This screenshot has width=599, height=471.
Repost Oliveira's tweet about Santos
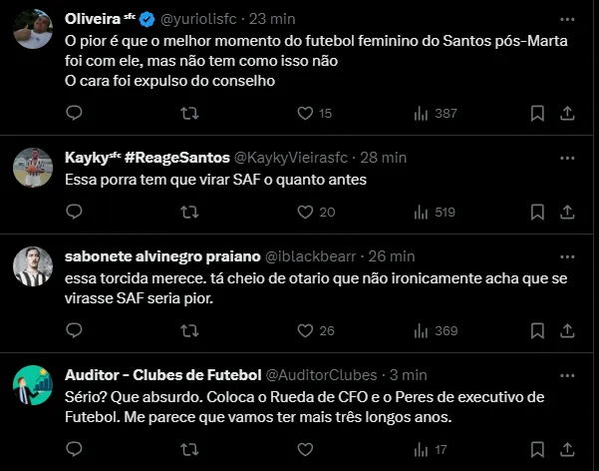(x=186, y=114)
